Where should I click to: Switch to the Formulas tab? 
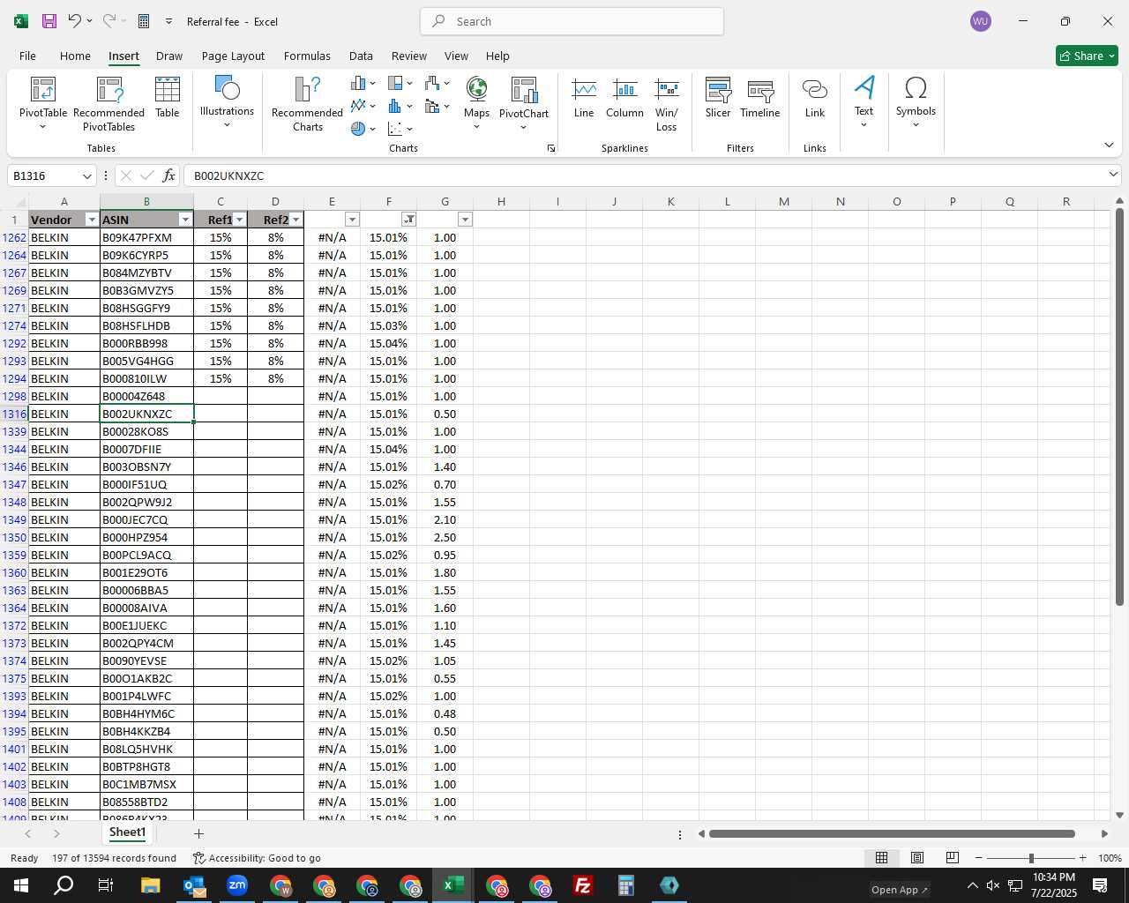pyautogui.click(x=307, y=56)
